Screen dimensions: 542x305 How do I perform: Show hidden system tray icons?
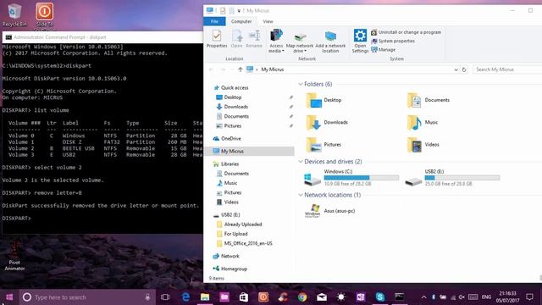click(x=423, y=297)
